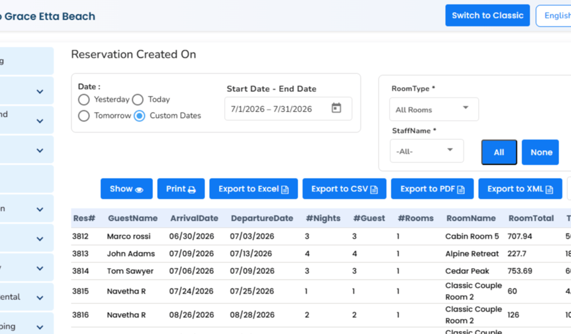The image size is (571, 334).
Task: Sort by the Res# column header
Action: point(84,219)
